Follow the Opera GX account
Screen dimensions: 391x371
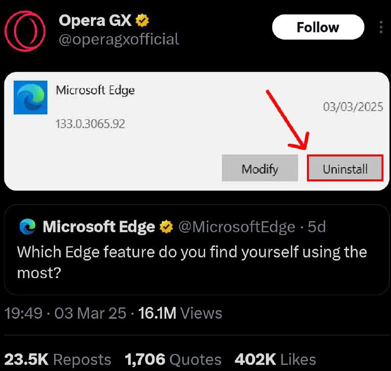coord(318,27)
